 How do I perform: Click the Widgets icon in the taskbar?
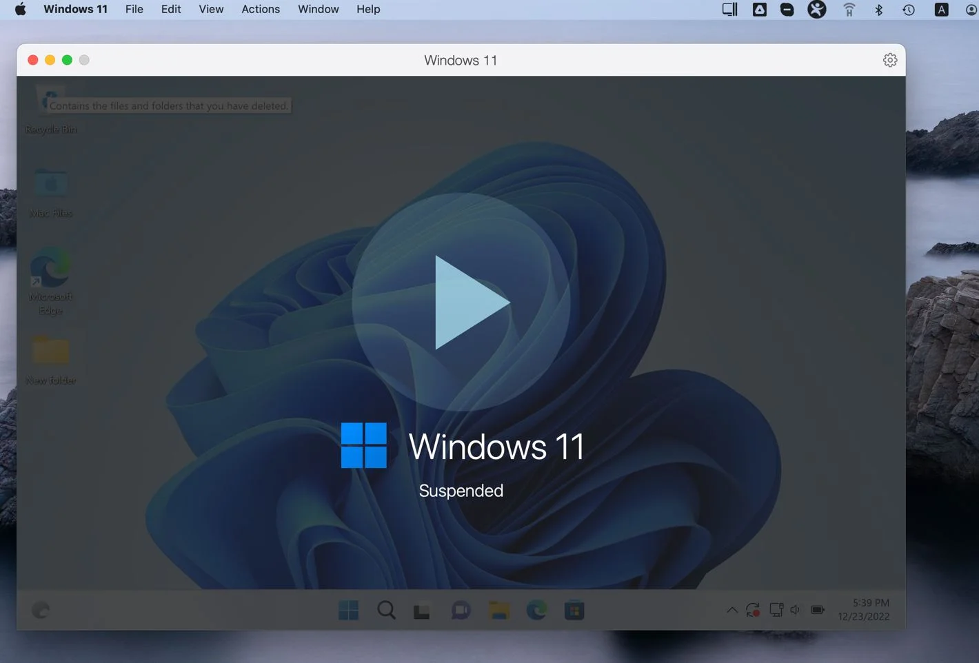pos(41,610)
